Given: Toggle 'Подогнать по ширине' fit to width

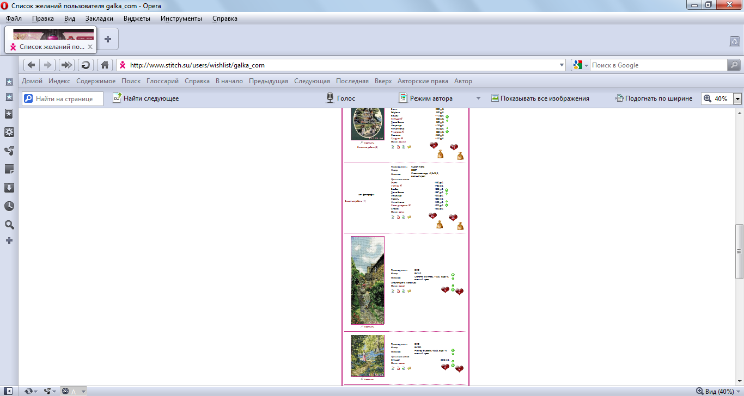Looking at the screenshot, I should (654, 98).
